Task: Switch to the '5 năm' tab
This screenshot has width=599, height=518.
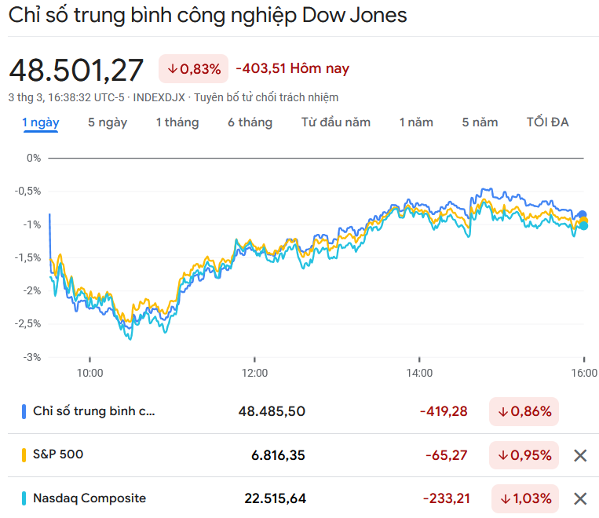Action: [x=480, y=122]
